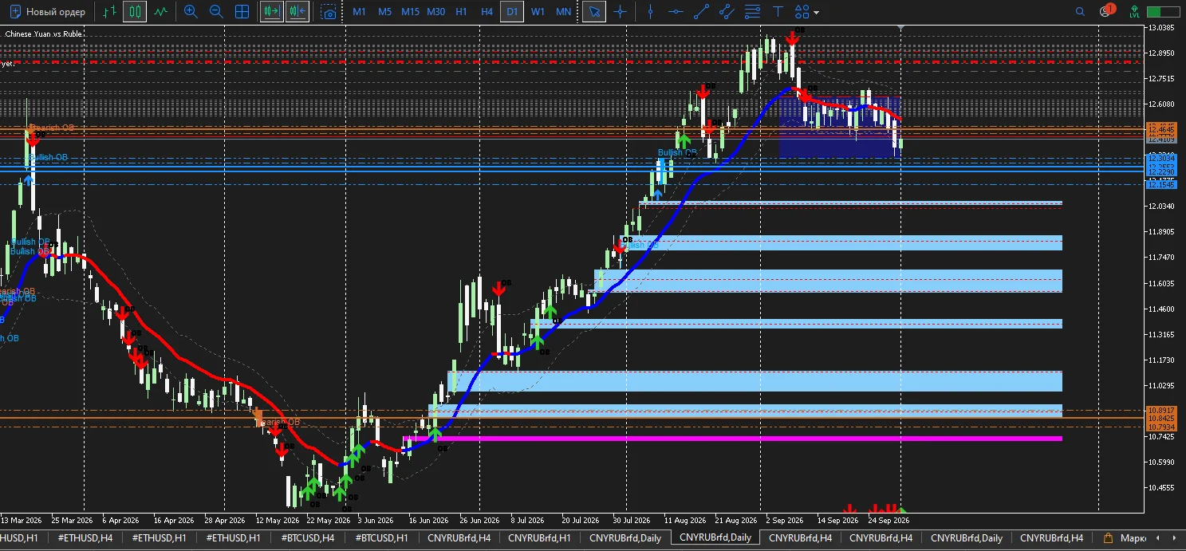
Task: Select the equidistant channel tool
Action: 727,12
